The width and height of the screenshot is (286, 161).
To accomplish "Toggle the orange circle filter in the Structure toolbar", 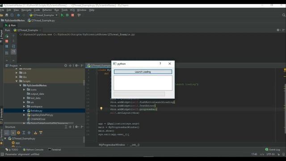I will tap(18, 133).
